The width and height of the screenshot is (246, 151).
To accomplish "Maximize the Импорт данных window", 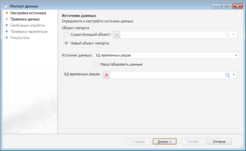I will pyautogui.click(x=227, y=6).
